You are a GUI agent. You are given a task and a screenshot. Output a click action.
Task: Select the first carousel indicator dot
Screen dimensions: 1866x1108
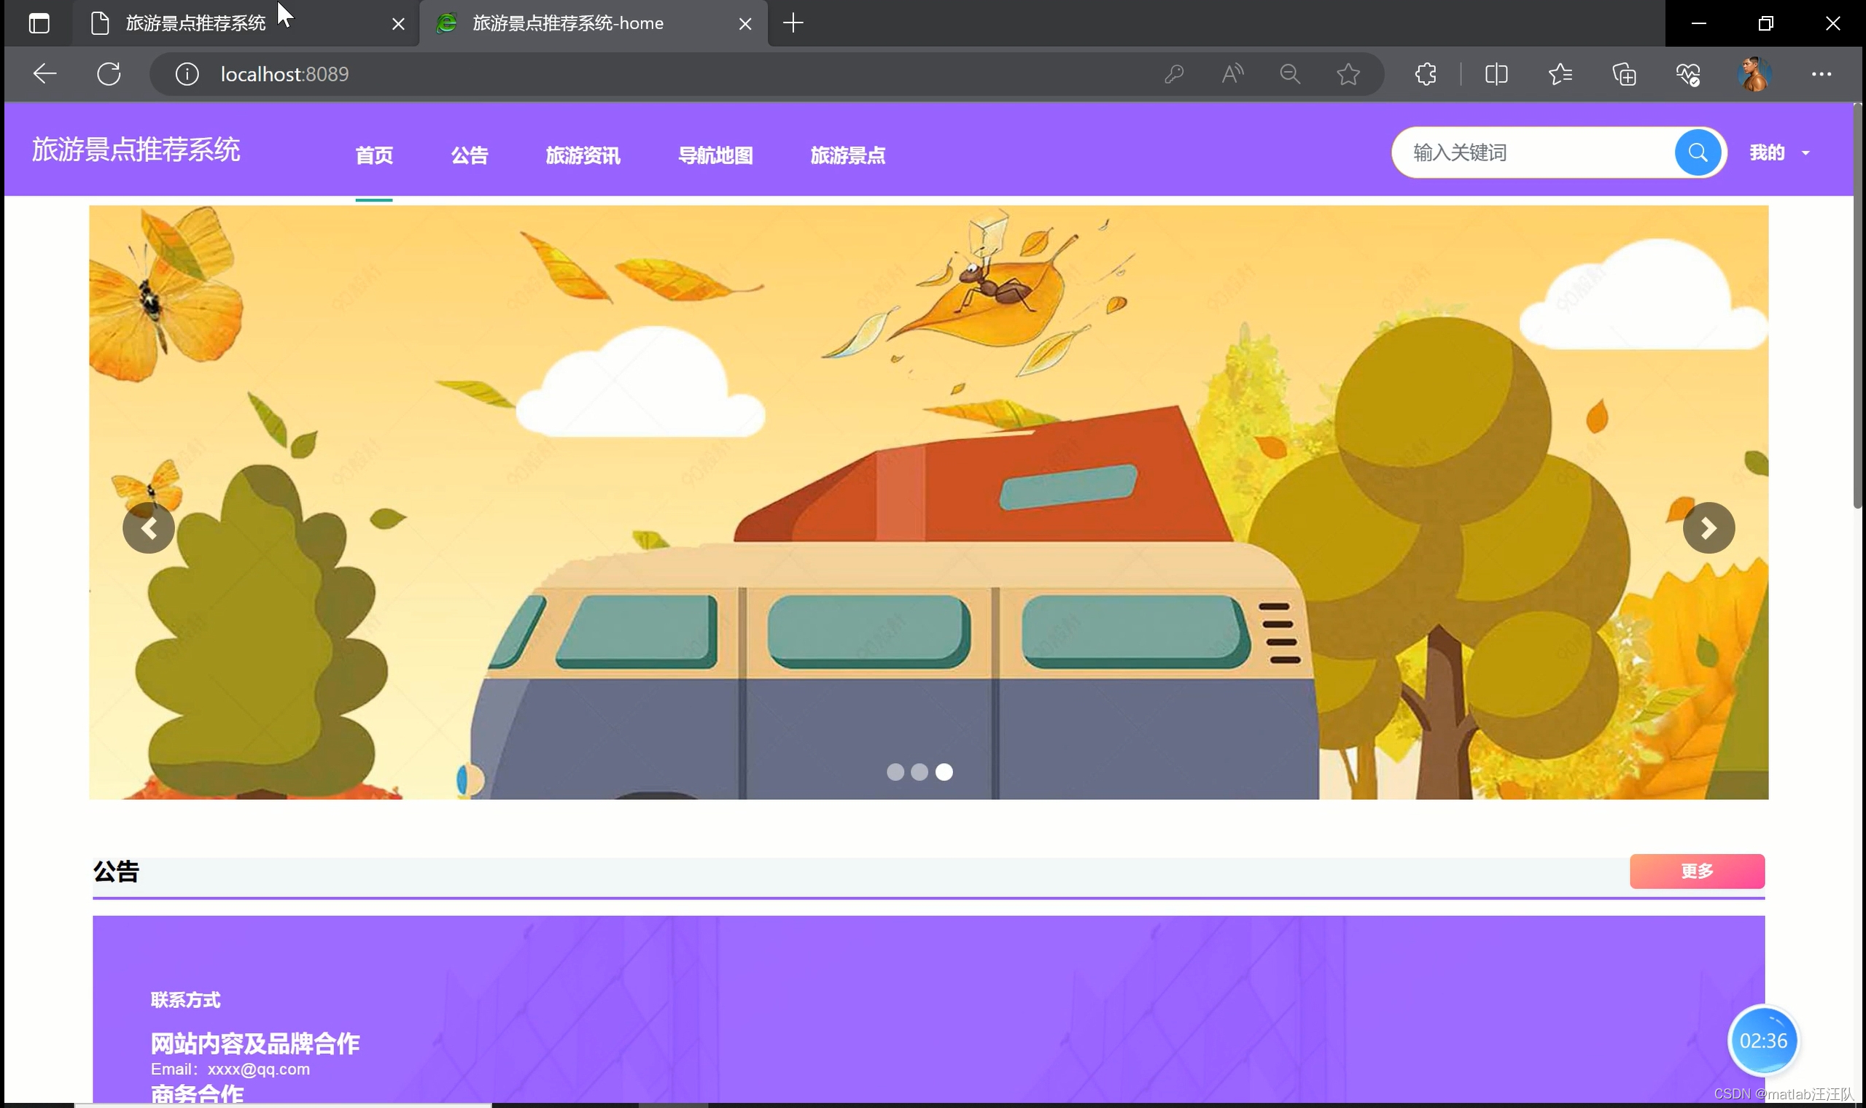click(895, 772)
